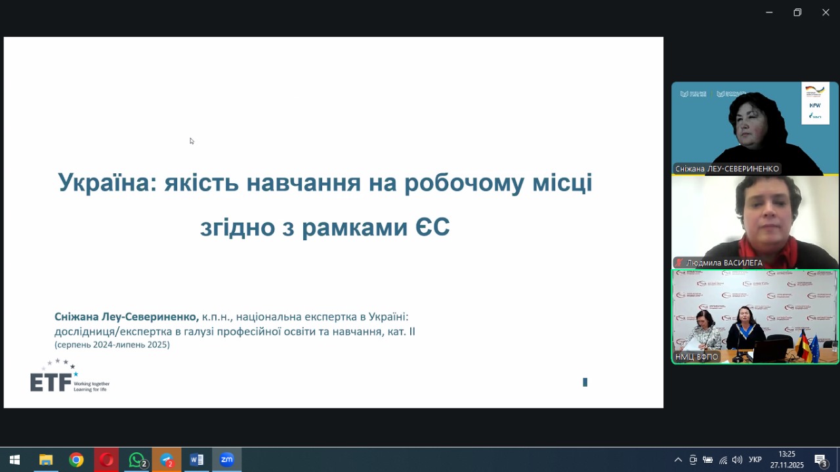Open the УКР keyboard layout switcher
This screenshot has height=472, width=840.
755,460
